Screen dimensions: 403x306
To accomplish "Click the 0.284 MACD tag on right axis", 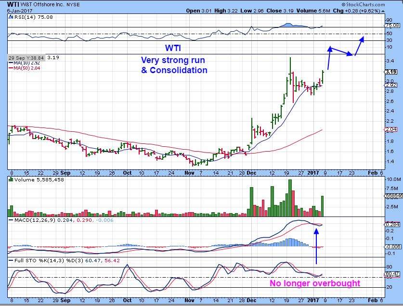I will tap(392, 225).
